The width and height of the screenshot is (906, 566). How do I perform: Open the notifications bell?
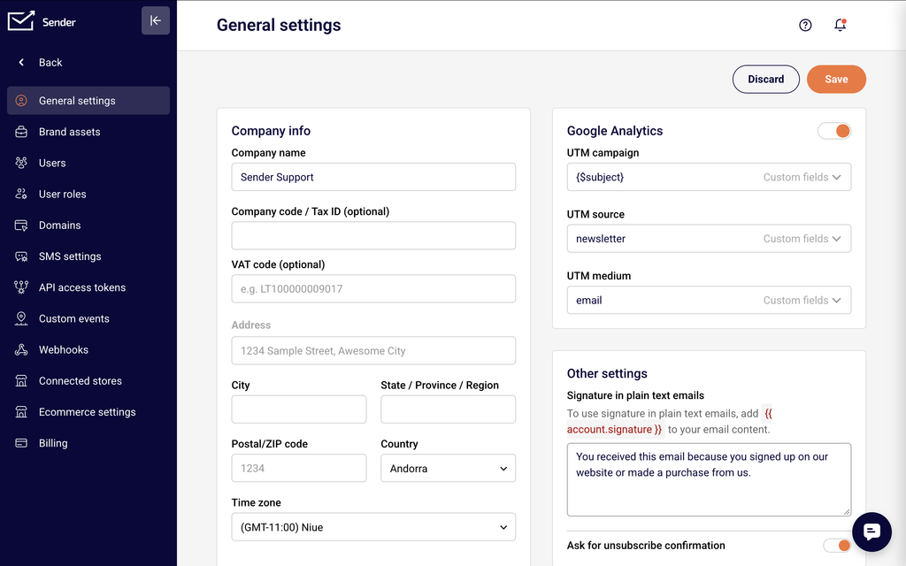[x=841, y=25]
